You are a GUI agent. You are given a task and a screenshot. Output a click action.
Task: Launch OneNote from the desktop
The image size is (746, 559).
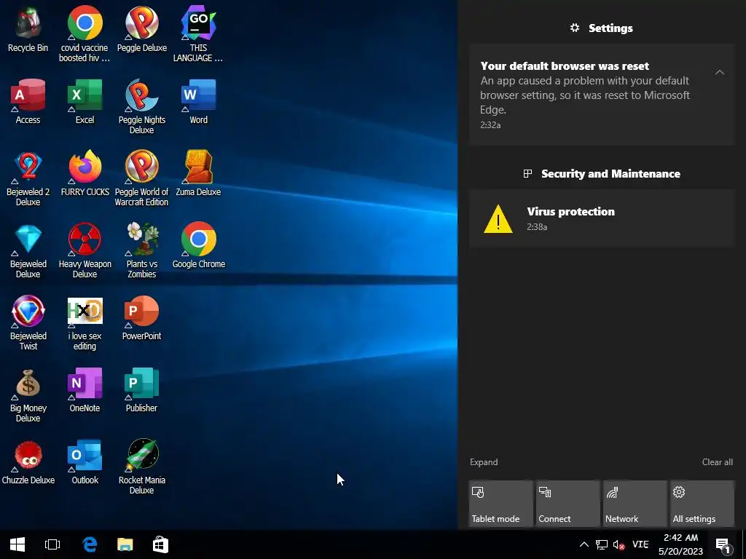click(x=85, y=391)
